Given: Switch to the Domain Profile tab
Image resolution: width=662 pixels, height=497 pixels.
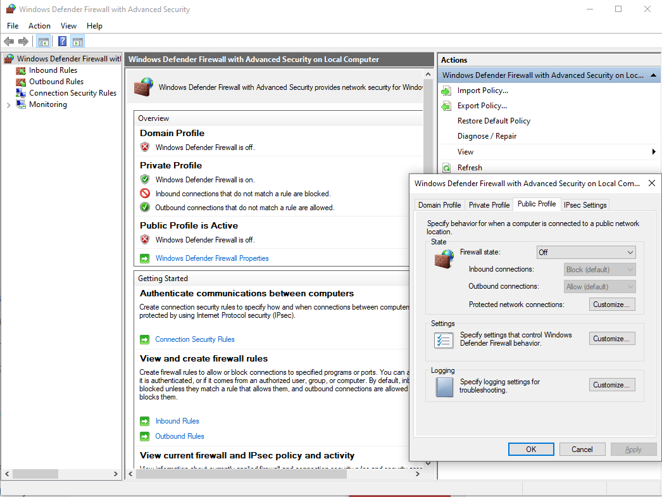Looking at the screenshot, I should tap(439, 204).
